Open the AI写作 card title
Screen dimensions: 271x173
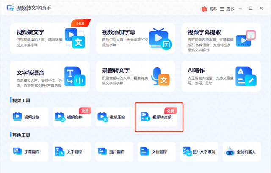(x=196, y=71)
